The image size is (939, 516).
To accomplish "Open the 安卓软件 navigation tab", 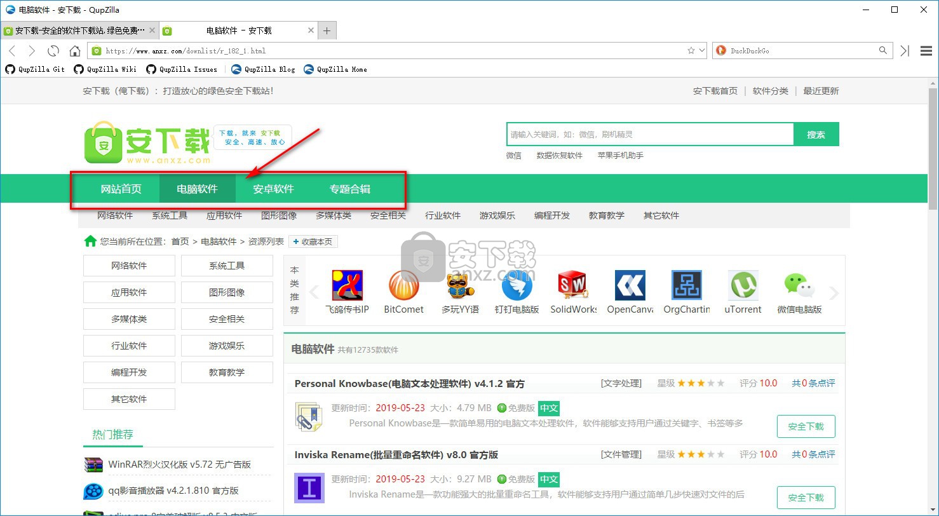I will (274, 189).
